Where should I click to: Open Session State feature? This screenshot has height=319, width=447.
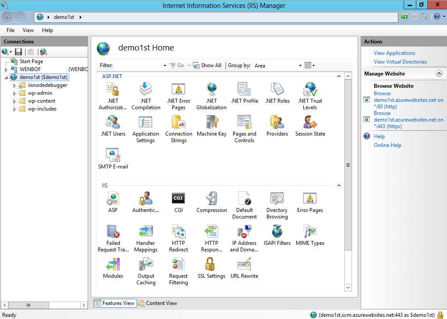[x=310, y=125]
